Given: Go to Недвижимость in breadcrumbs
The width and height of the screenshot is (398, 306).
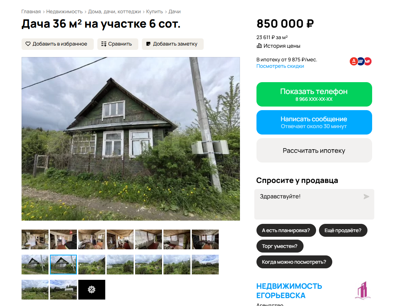Looking at the screenshot, I should [x=64, y=12].
